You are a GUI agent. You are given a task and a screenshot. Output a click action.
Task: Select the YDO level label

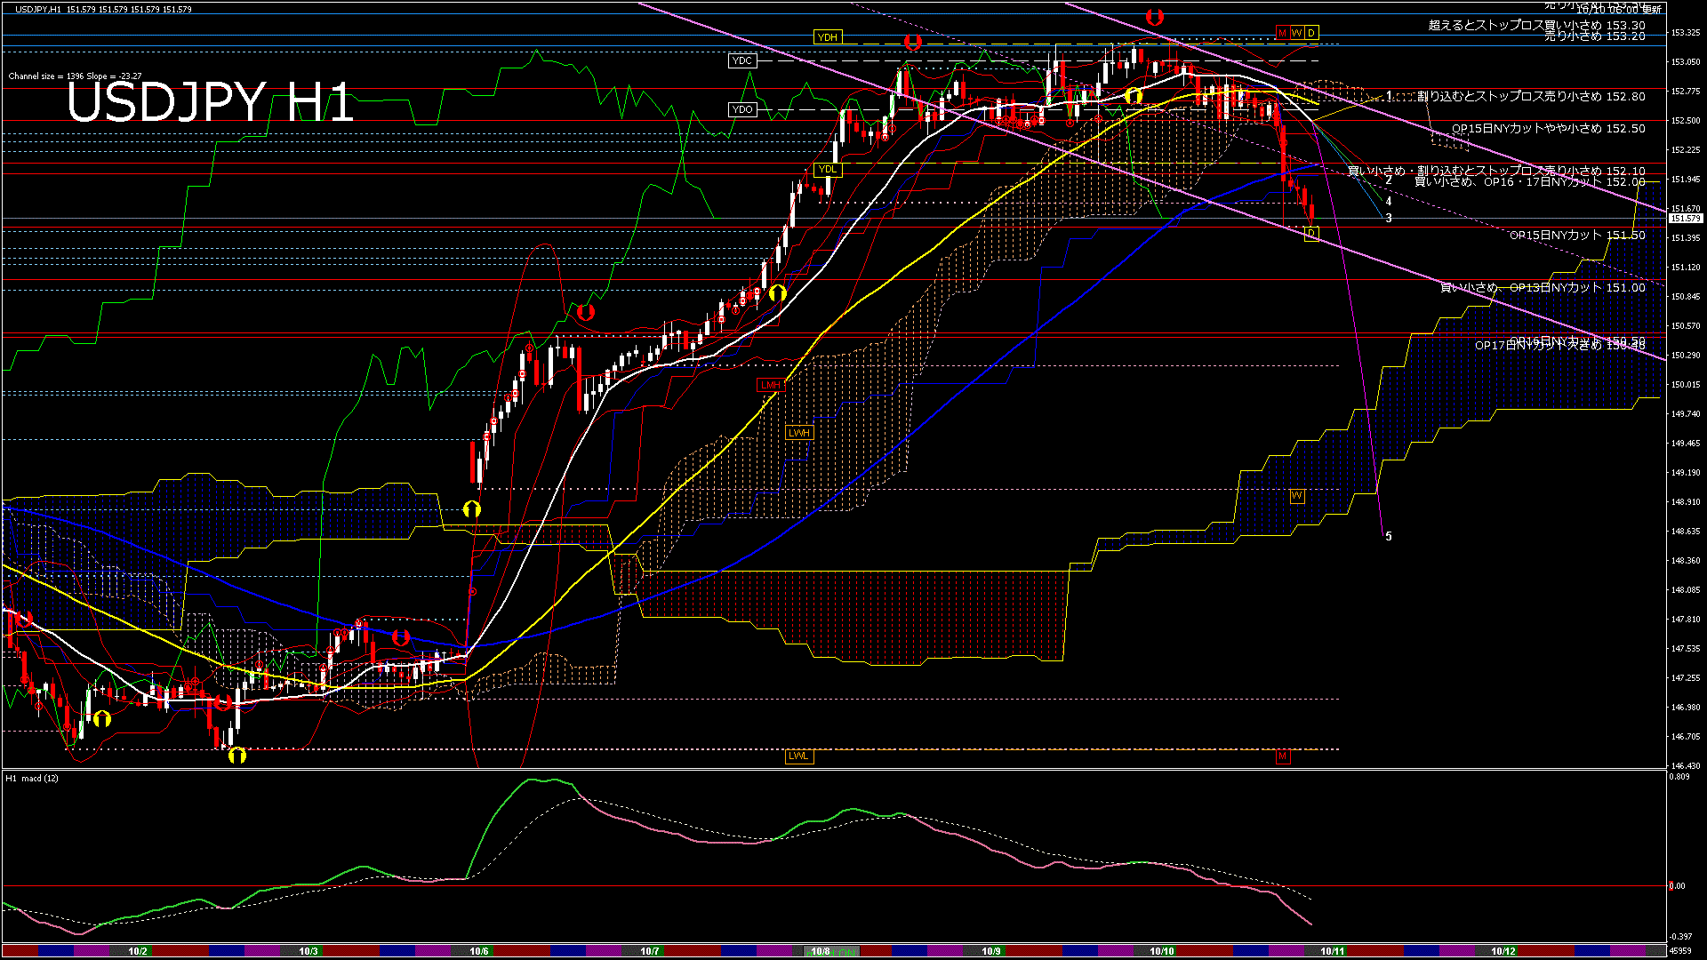pos(741,109)
